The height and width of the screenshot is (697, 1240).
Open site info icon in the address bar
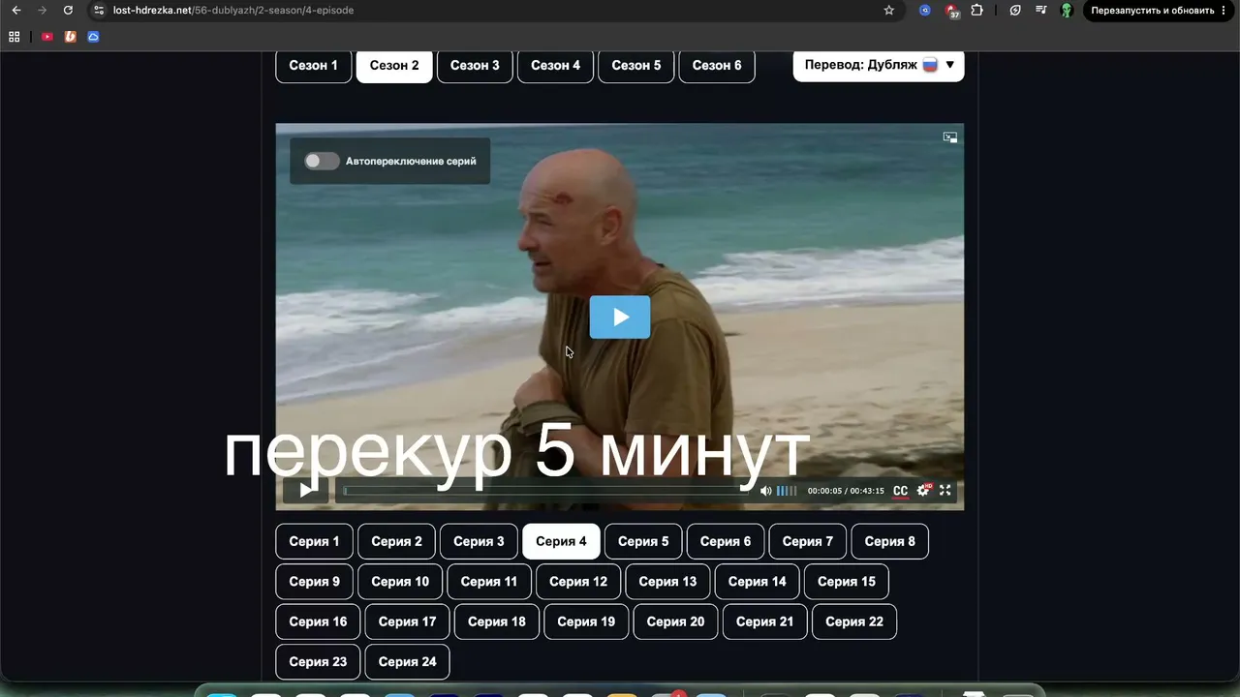[x=99, y=11]
